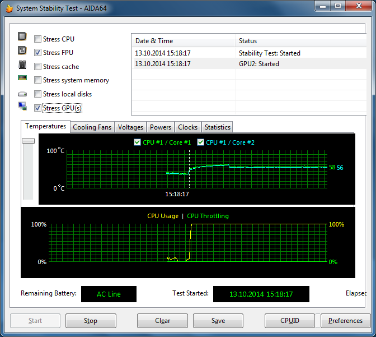Toggle CPU #1 / Core #1 graph checkbox
The image size is (376, 337).
(137, 142)
